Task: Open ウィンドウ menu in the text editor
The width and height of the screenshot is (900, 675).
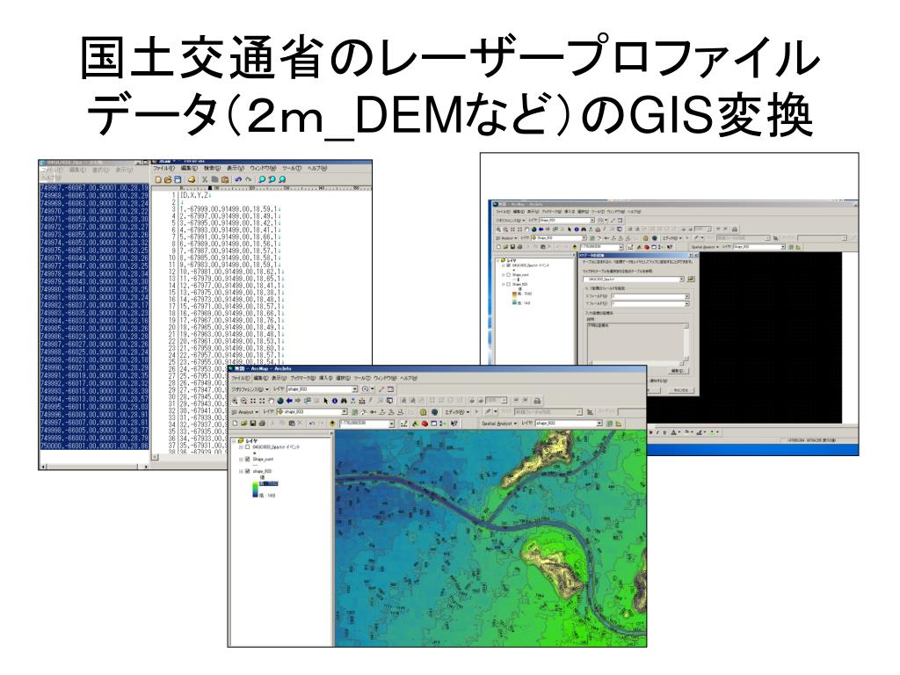Action: click(264, 168)
